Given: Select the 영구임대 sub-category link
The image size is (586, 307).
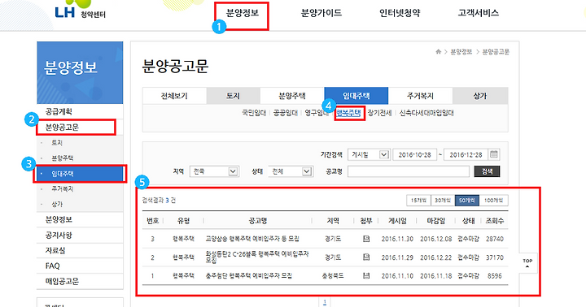Looking at the screenshot, I should click(x=316, y=113).
